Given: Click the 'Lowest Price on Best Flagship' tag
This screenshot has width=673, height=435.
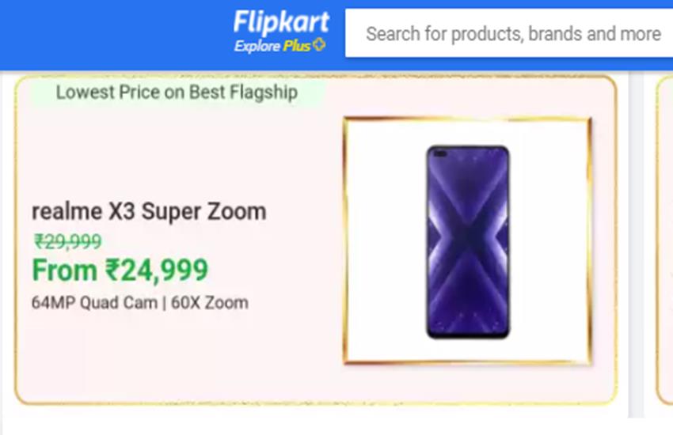Looking at the screenshot, I should (177, 93).
